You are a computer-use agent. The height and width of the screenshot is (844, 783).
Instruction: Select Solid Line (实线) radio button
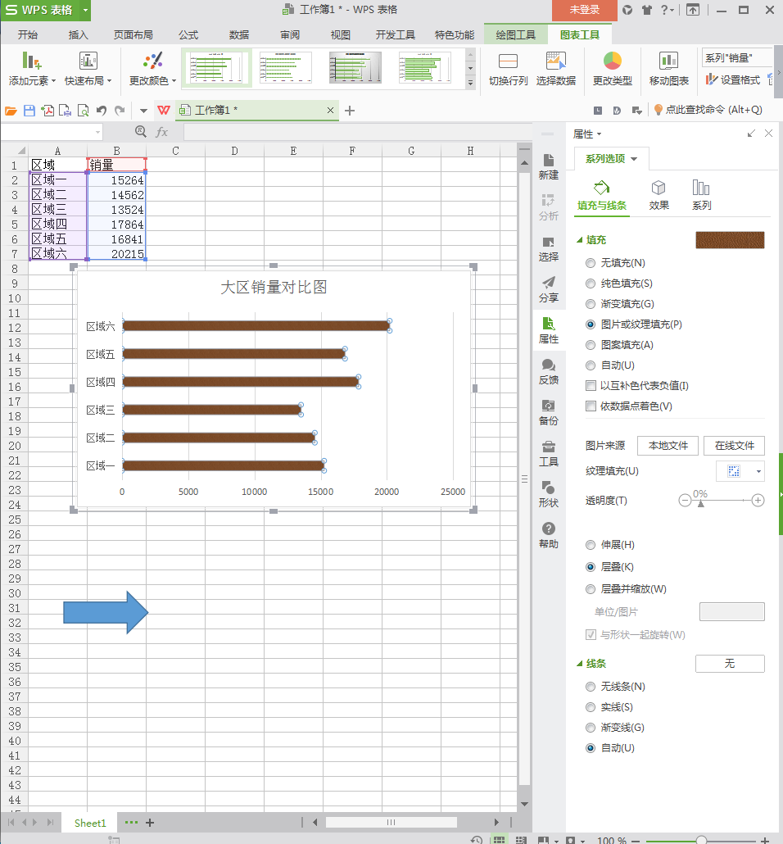pos(591,706)
